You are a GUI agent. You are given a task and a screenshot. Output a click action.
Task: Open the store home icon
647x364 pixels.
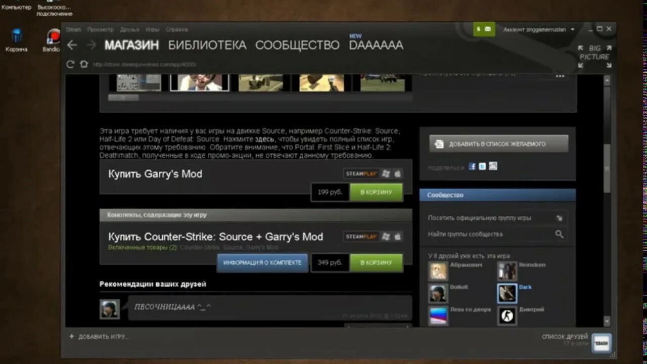click(x=84, y=64)
